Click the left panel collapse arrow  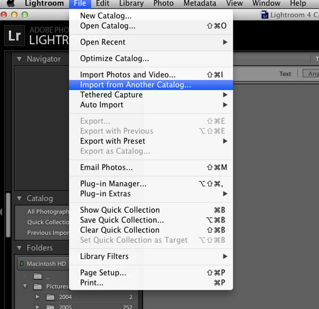click(x=1, y=212)
